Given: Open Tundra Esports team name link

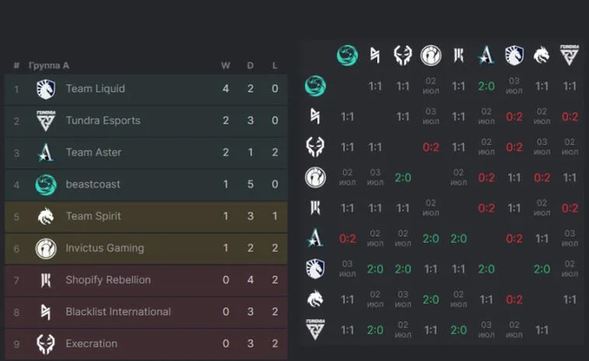Looking at the screenshot, I should [x=102, y=120].
